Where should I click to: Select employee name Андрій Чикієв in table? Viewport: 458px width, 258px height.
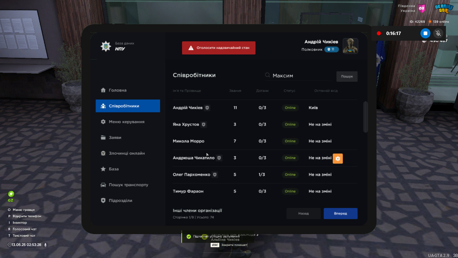tap(187, 108)
